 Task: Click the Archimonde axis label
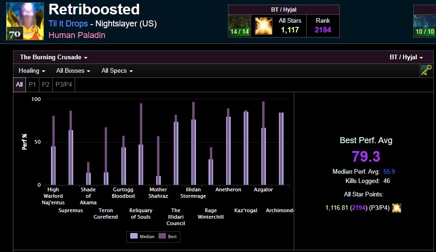(x=280, y=211)
